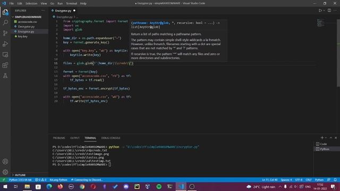Open Discord from the taskbar
Image resolution: width=340 pixels, height=191 pixels.
(126, 186)
